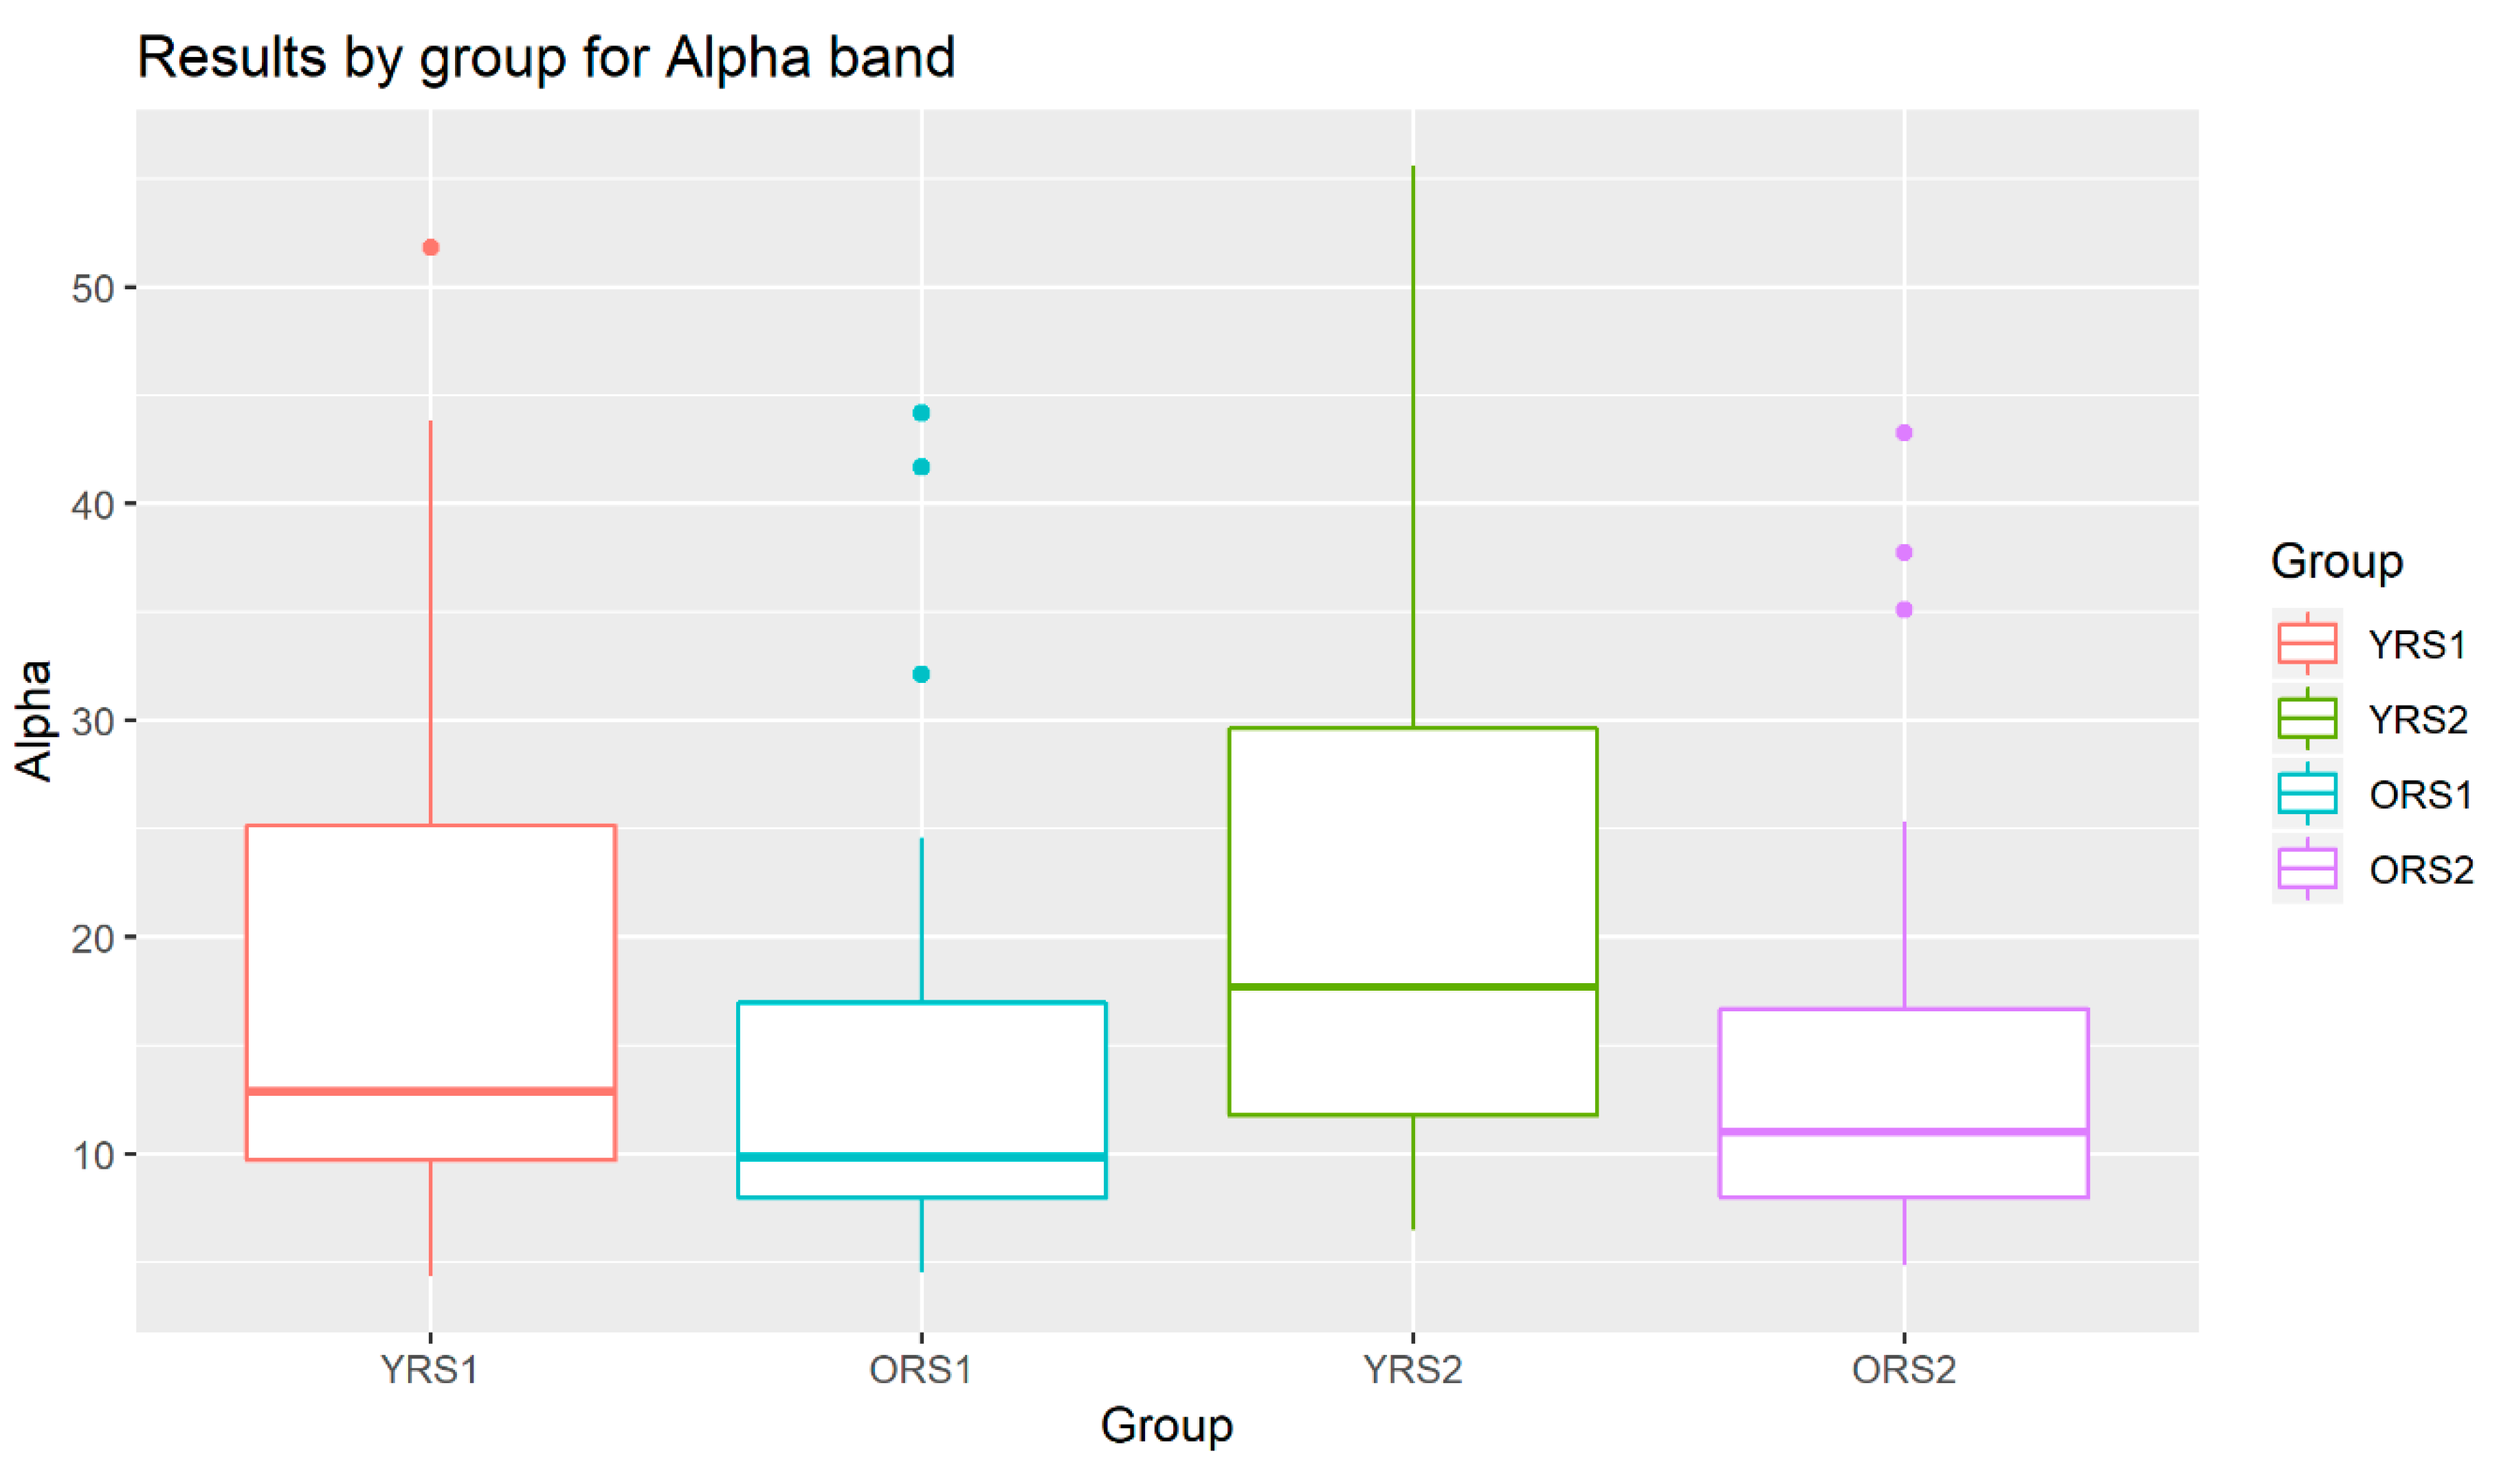The height and width of the screenshot is (1484, 2499).
Task: Click the plot title 'Results by group for Alpha band'
Action: [546, 57]
